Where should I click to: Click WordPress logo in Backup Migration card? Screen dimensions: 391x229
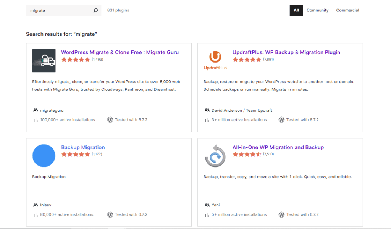click(110, 214)
